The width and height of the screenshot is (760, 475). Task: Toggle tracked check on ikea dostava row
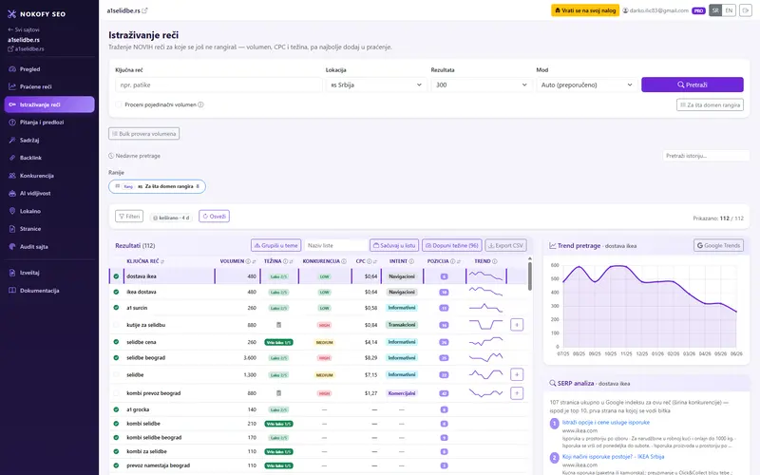click(116, 293)
